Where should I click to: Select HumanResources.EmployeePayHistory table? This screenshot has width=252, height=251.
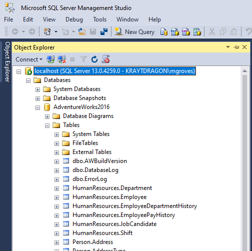[x=123, y=215]
